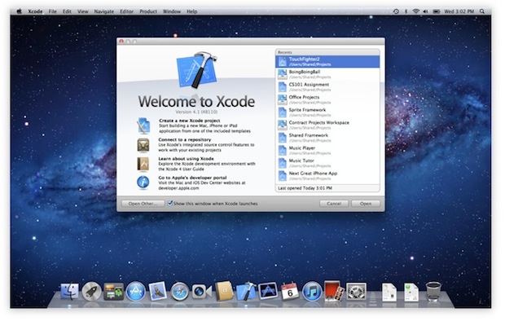Open the Wi-Fi status menu
The width and height of the screenshot is (505, 321).
(x=415, y=11)
